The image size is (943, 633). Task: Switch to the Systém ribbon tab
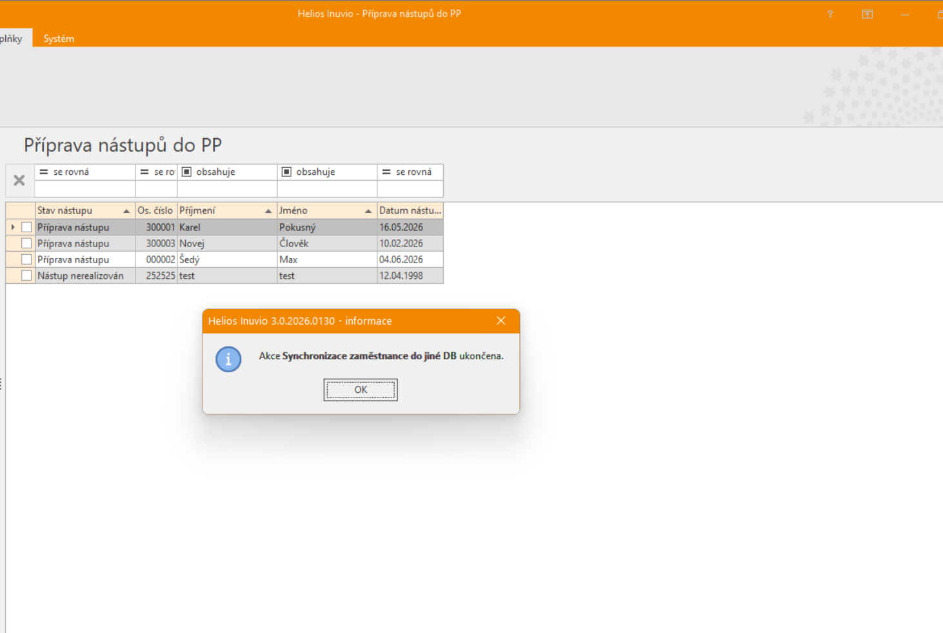[x=59, y=39]
